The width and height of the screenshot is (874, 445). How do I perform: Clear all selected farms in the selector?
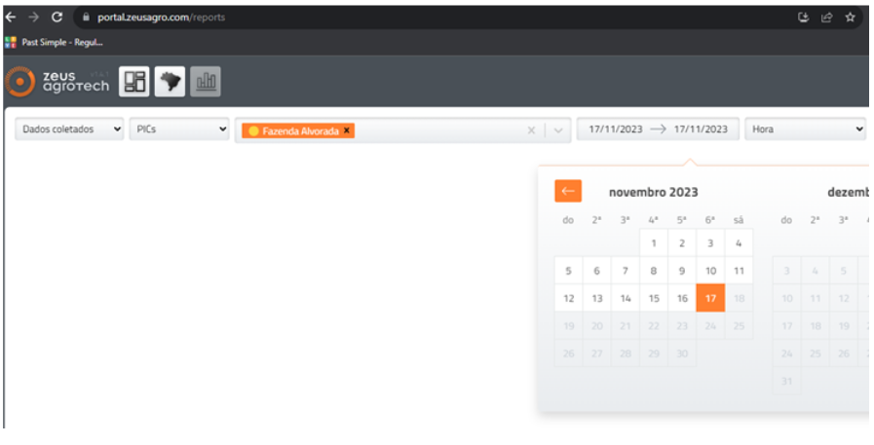pos(531,130)
